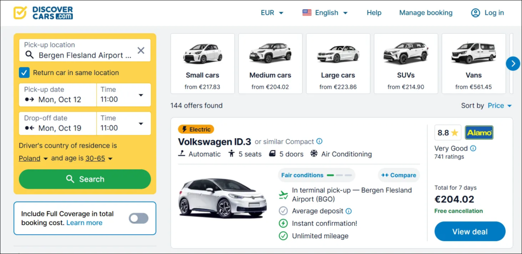This screenshot has height=254, width=522.
Task: Click the Average deposit check icon
Action: pyautogui.click(x=283, y=211)
